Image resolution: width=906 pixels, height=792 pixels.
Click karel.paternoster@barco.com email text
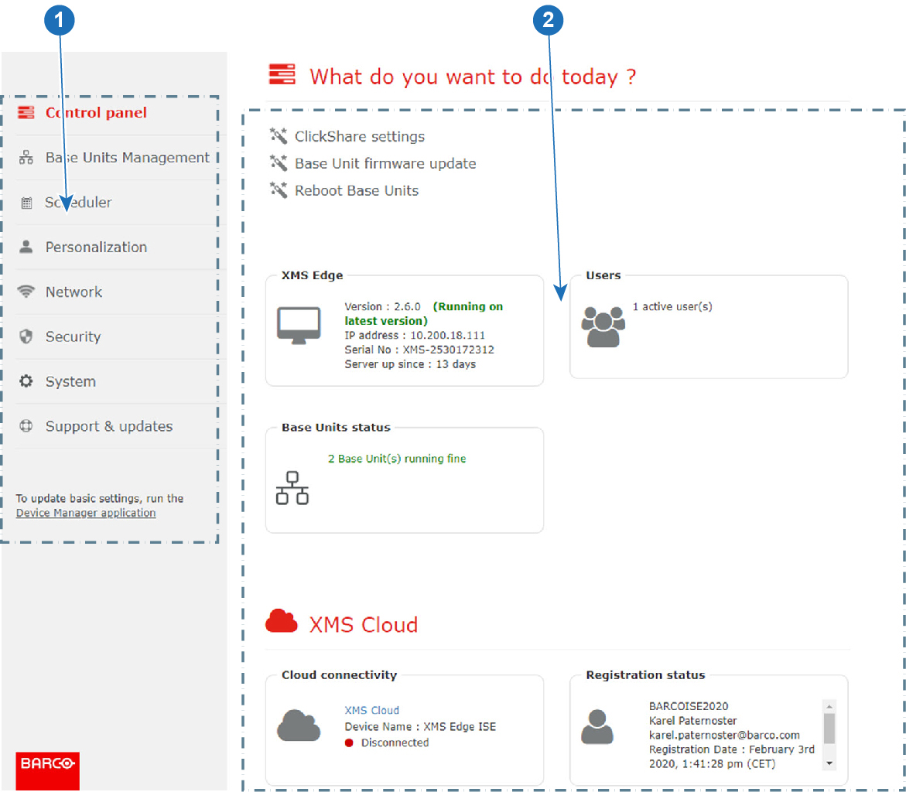click(x=724, y=735)
